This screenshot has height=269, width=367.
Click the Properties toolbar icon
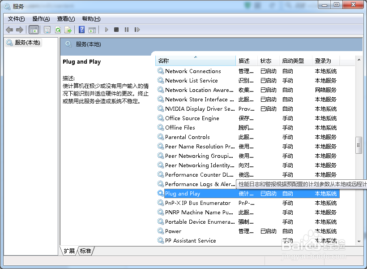point(47,30)
